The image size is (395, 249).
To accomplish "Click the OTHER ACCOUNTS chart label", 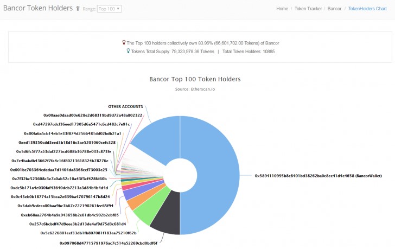I will pyautogui.click(x=125, y=106).
